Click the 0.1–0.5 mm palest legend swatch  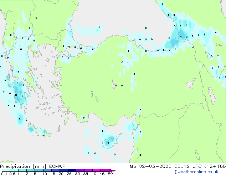click(x=6, y=170)
